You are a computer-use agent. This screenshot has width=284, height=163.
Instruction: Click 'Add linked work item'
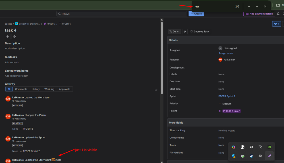[16, 76]
